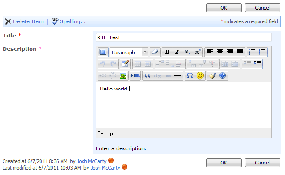The height and width of the screenshot is (175, 285).
Task: Open table cell properties
Action: 148,64
